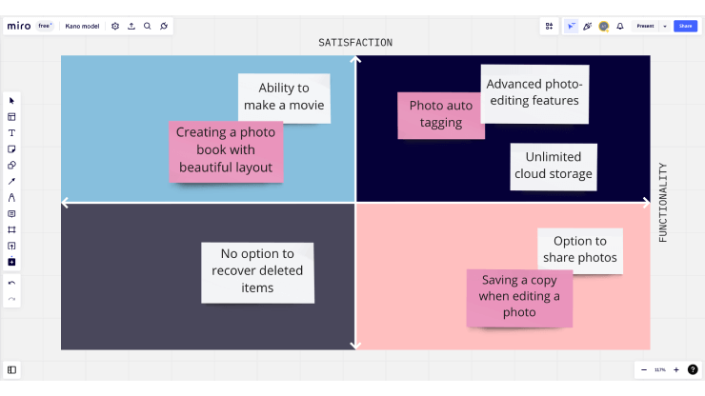Select the 'Photo auto tagging' pink sticky note
Image resolution: width=705 pixels, height=396 pixels.
point(440,115)
